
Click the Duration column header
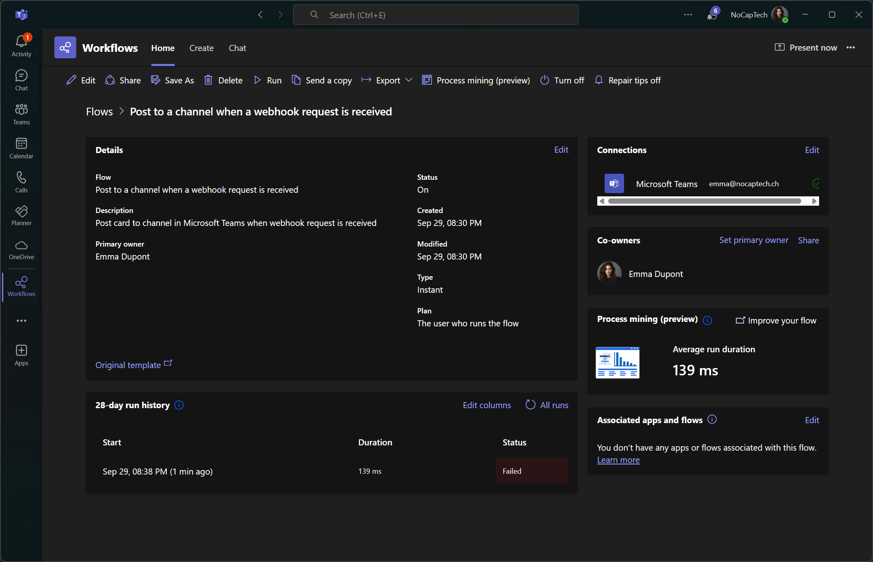[x=375, y=442]
